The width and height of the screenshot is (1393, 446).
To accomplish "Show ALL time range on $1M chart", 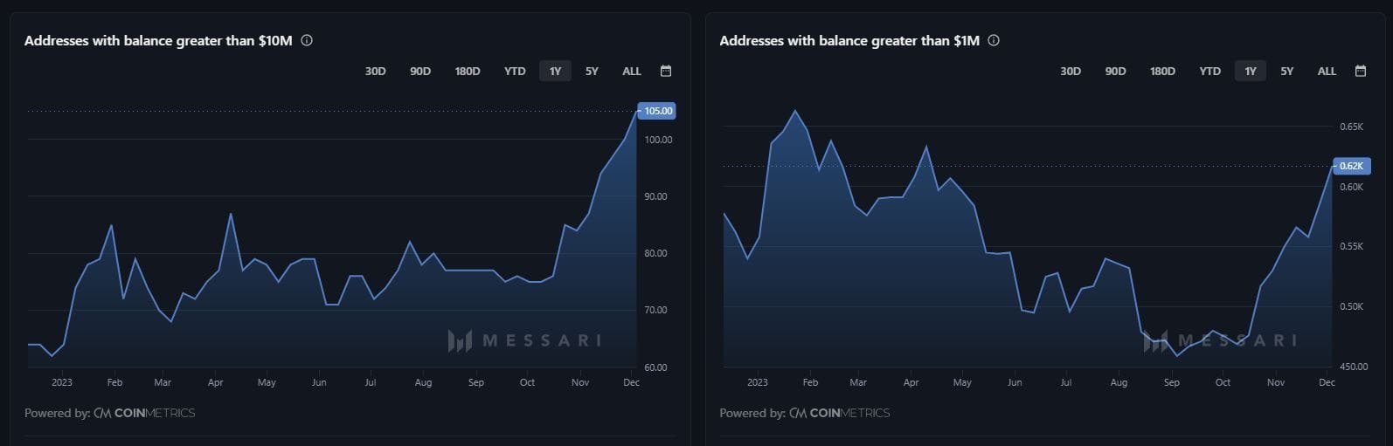I will point(1327,72).
